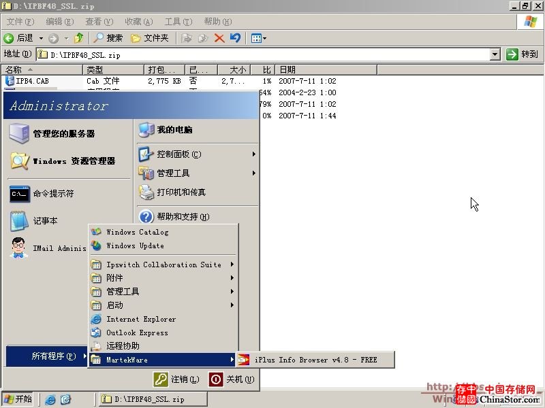545x408 pixels.
Task: Click the Windows flag logo throbber
Action: (531, 22)
